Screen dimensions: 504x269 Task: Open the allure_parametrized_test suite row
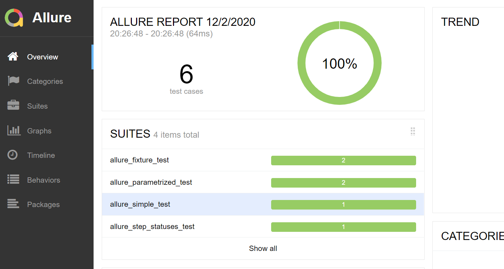tap(151, 182)
